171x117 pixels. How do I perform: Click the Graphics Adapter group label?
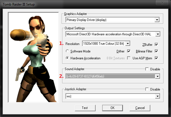point(75,14)
